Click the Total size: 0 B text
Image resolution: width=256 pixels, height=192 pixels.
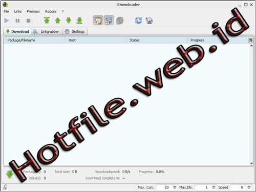click(x=66, y=172)
